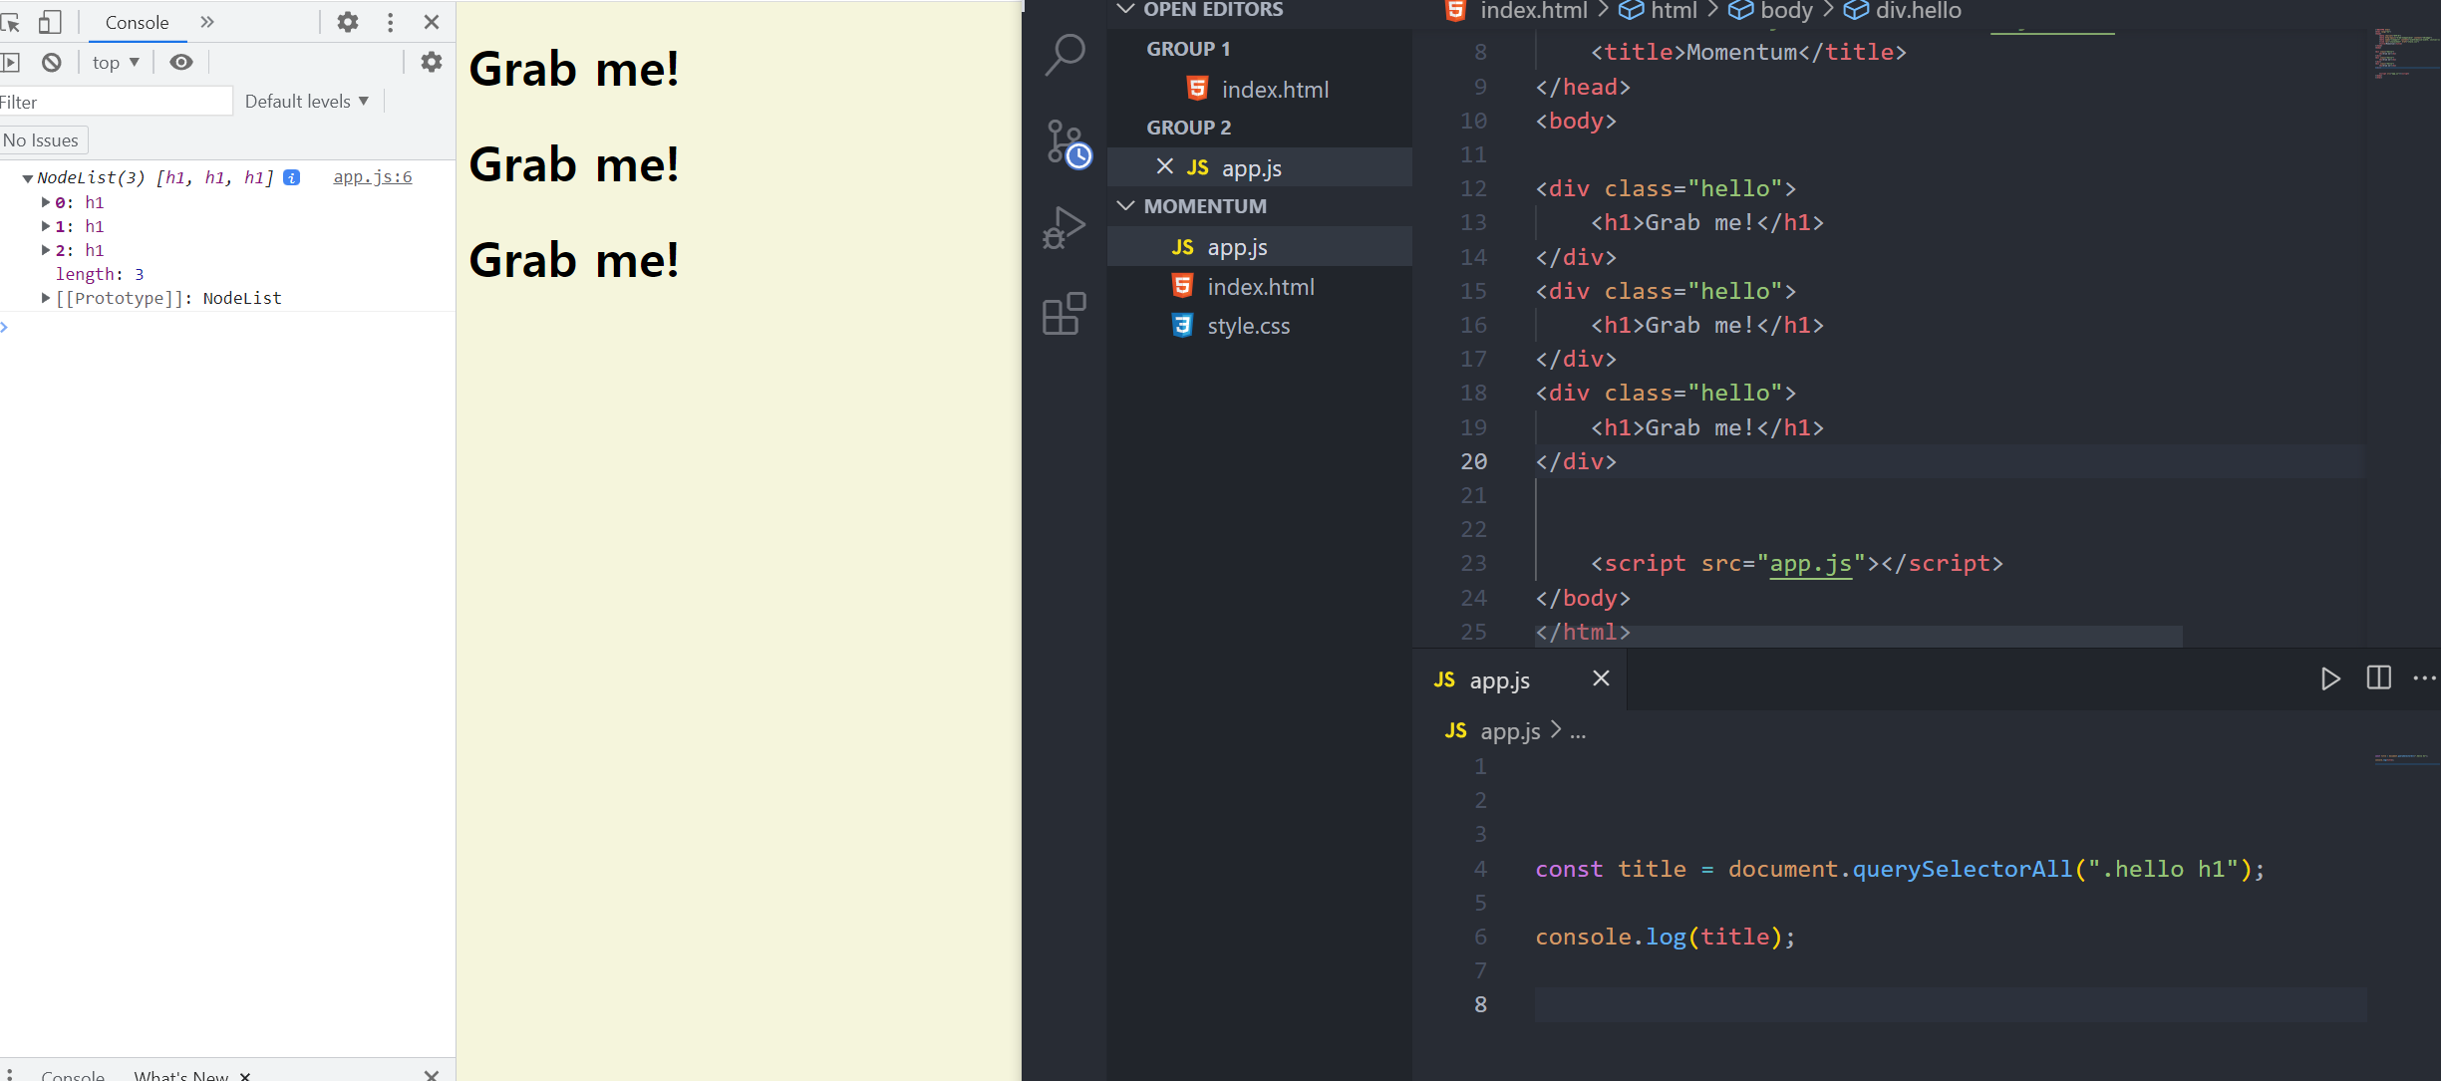Toggle live expression eye icon
The width and height of the screenshot is (2441, 1081).
180,63
